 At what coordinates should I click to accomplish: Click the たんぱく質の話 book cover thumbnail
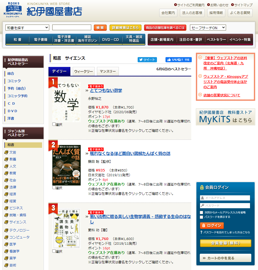click(66, 165)
